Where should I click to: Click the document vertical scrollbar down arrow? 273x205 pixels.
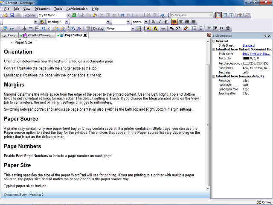coord(208,188)
